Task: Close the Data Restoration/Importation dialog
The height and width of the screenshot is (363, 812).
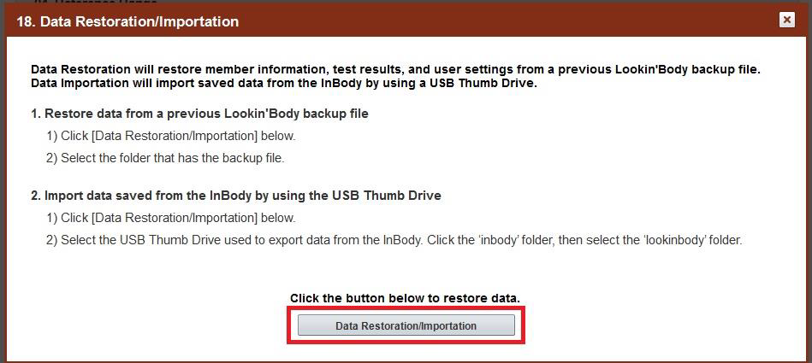Action: [x=786, y=20]
